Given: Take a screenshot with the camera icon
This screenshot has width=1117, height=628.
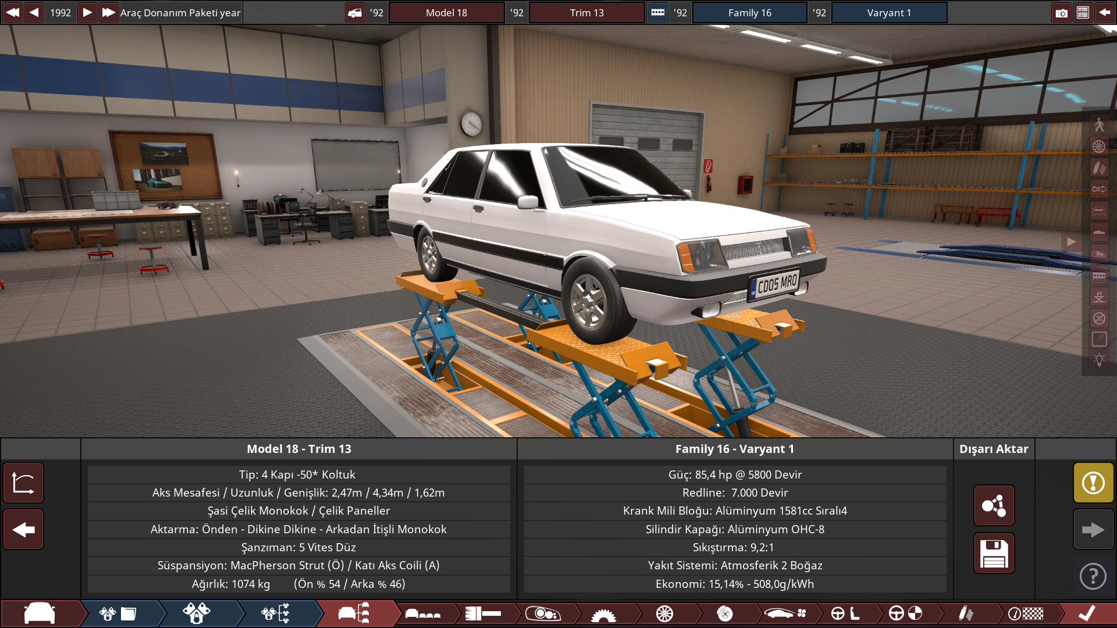Looking at the screenshot, I should coord(1061,13).
